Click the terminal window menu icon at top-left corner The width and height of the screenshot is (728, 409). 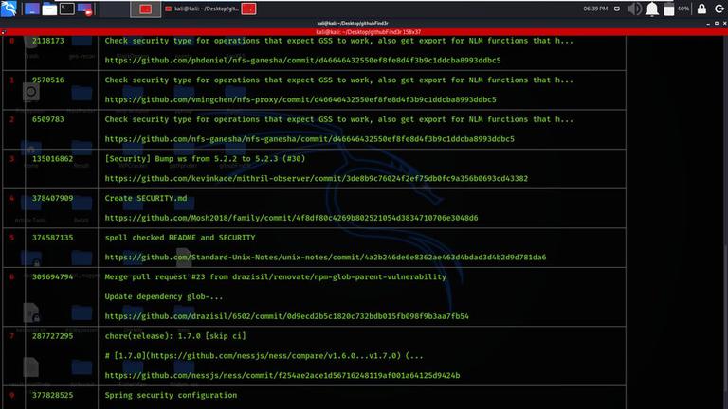3,32
